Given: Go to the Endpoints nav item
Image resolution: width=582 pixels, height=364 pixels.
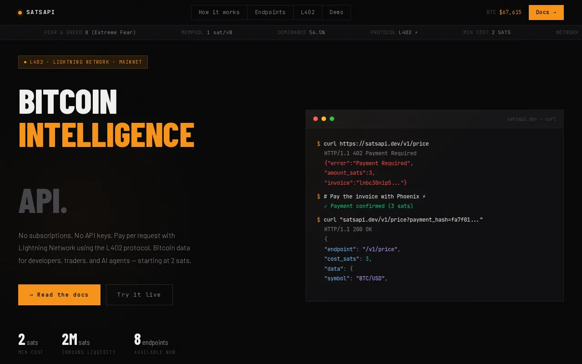Looking at the screenshot, I should coord(271,12).
